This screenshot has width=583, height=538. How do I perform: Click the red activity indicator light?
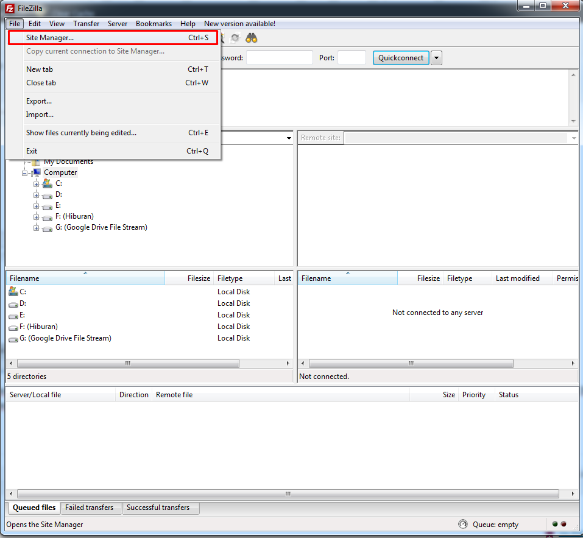(564, 524)
